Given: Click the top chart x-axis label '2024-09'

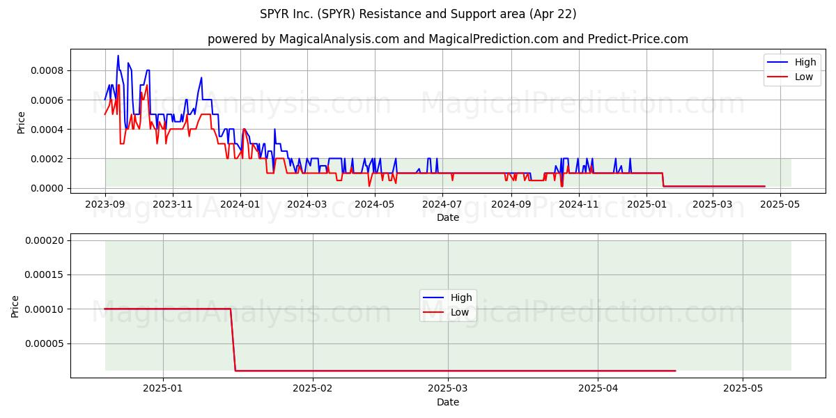Looking at the screenshot, I should point(511,204).
